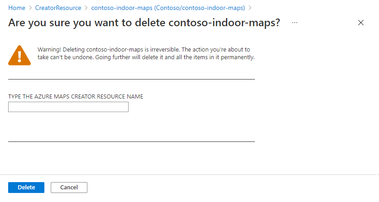Viewport: 379px width, 202px height.
Task: Select the Cancel button
Action: pyautogui.click(x=69, y=188)
